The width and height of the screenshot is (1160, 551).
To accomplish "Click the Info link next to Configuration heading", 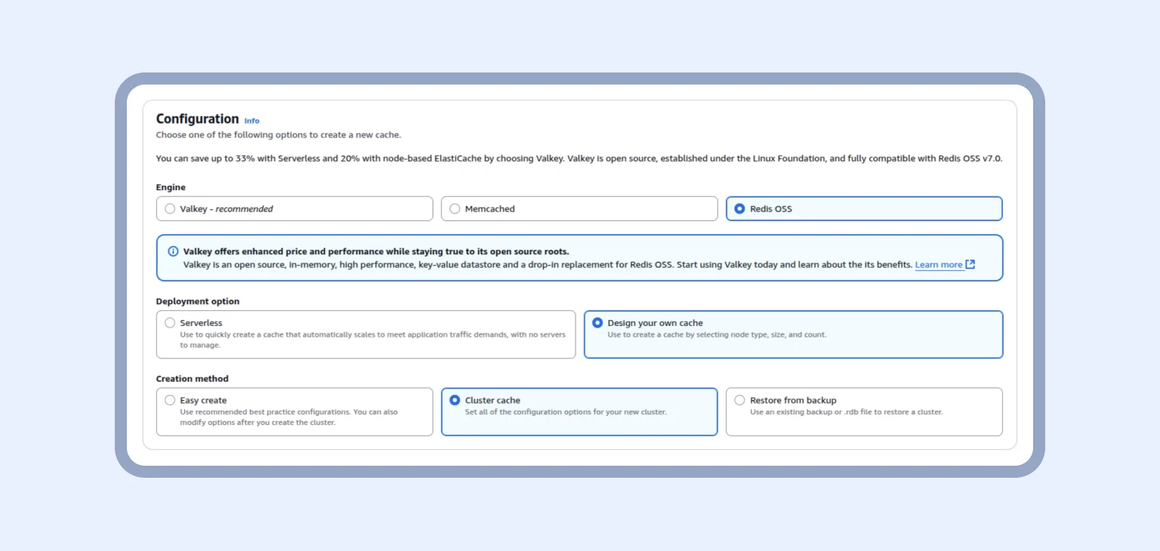I will [251, 120].
